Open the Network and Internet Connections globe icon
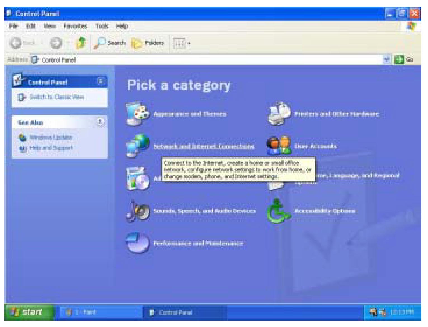Image resolution: width=428 pixels, height=327 pixels. (x=137, y=146)
